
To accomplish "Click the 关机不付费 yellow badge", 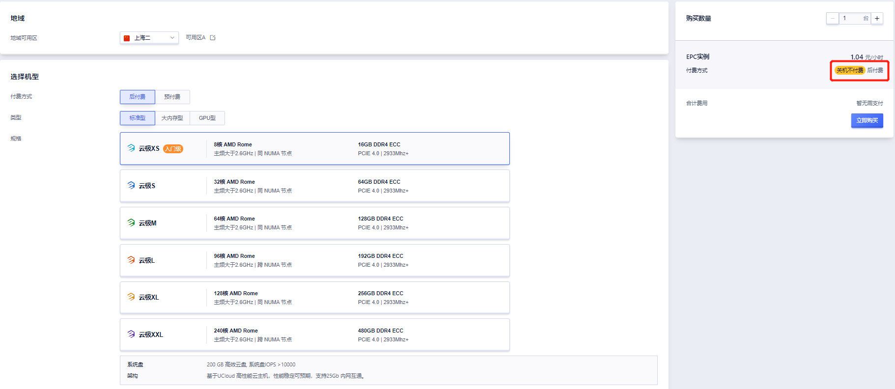I will click(x=850, y=70).
